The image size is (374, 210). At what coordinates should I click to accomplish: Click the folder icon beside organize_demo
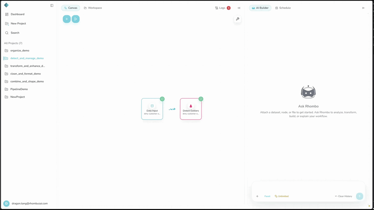coord(6,50)
